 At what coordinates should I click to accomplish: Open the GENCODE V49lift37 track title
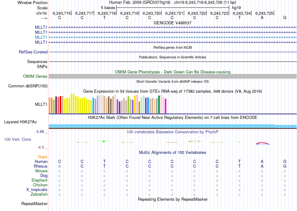click(x=173, y=23)
